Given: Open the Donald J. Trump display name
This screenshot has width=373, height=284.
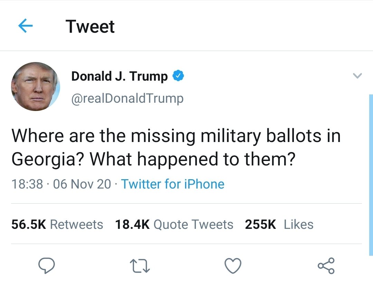Looking at the screenshot, I should click(119, 77).
